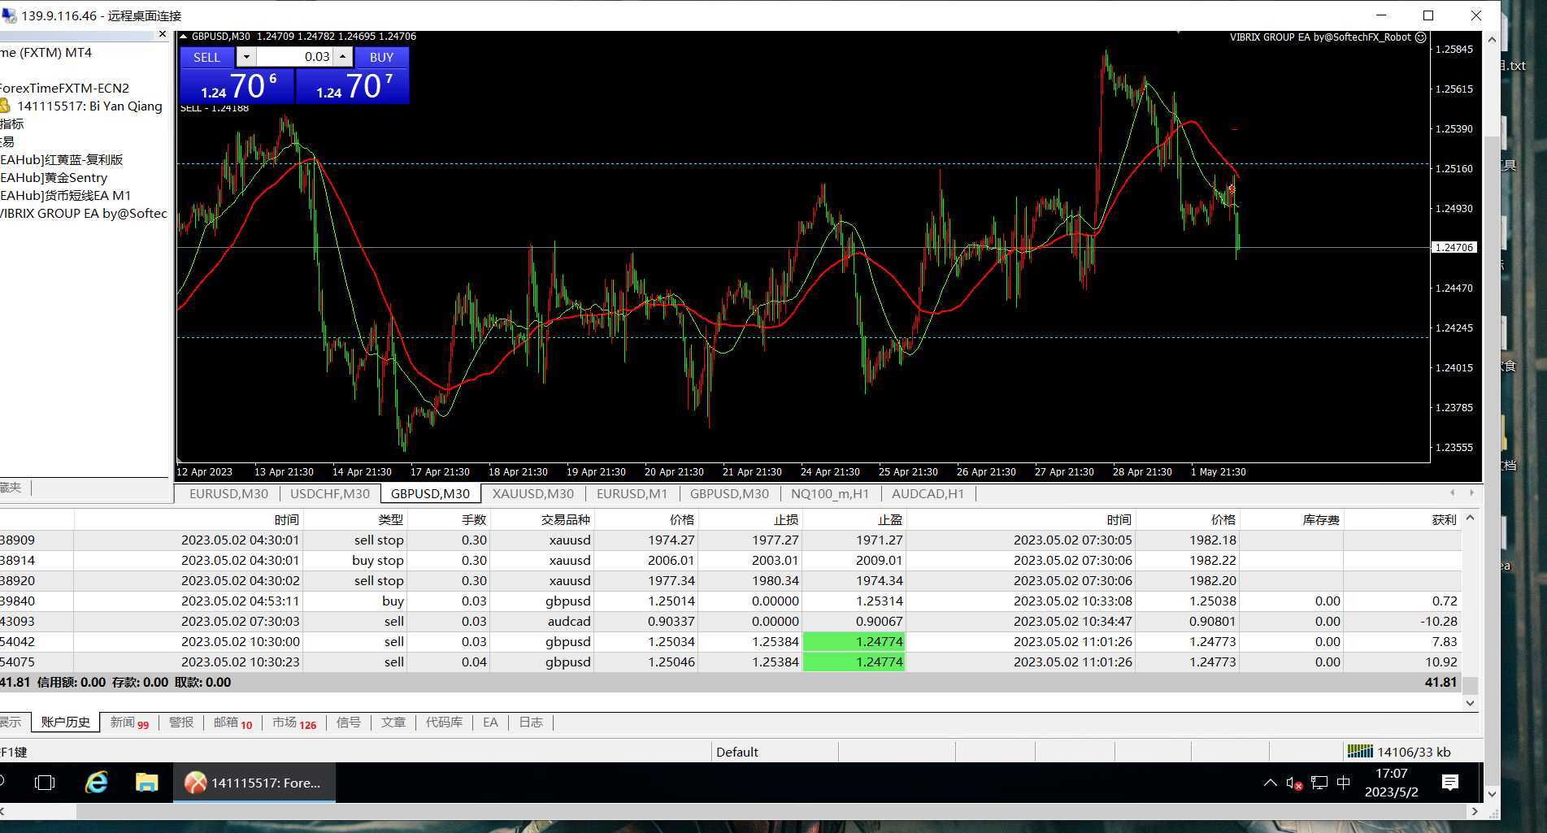Open the 日志 terminal tab

tap(531, 722)
